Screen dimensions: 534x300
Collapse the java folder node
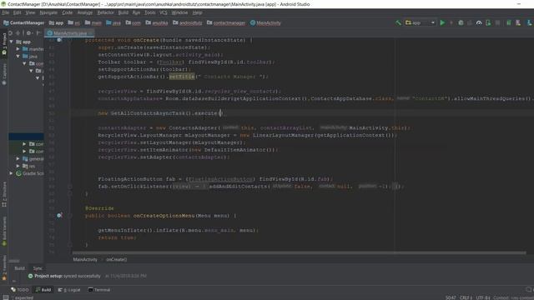pyautogui.click(x=18, y=56)
